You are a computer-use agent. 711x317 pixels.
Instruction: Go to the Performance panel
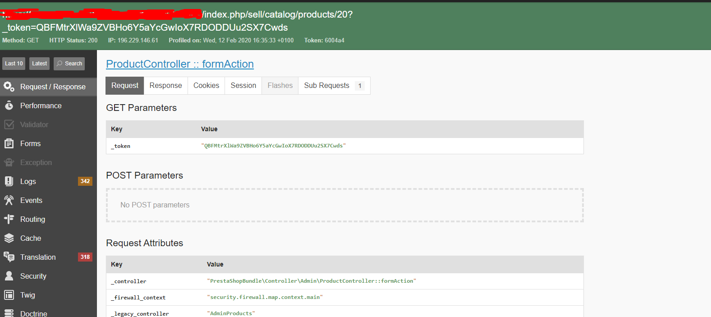click(48, 106)
